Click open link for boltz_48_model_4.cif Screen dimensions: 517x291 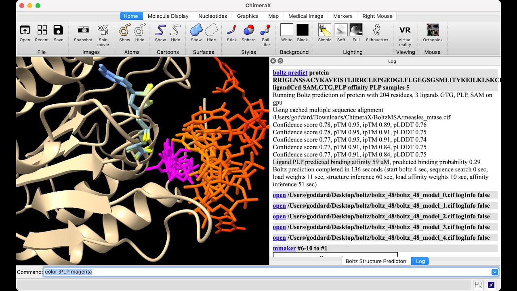pos(279,238)
